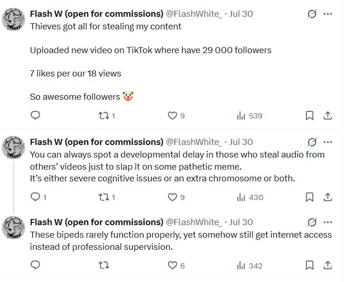Like the tweet with 430 views

point(173,197)
